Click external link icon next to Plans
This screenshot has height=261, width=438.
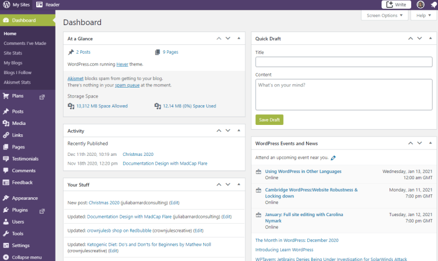point(42,97)
